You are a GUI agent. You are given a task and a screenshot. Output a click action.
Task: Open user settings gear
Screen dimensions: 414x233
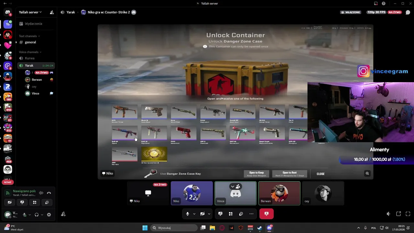pyautogui.click(x=49, y=215)
